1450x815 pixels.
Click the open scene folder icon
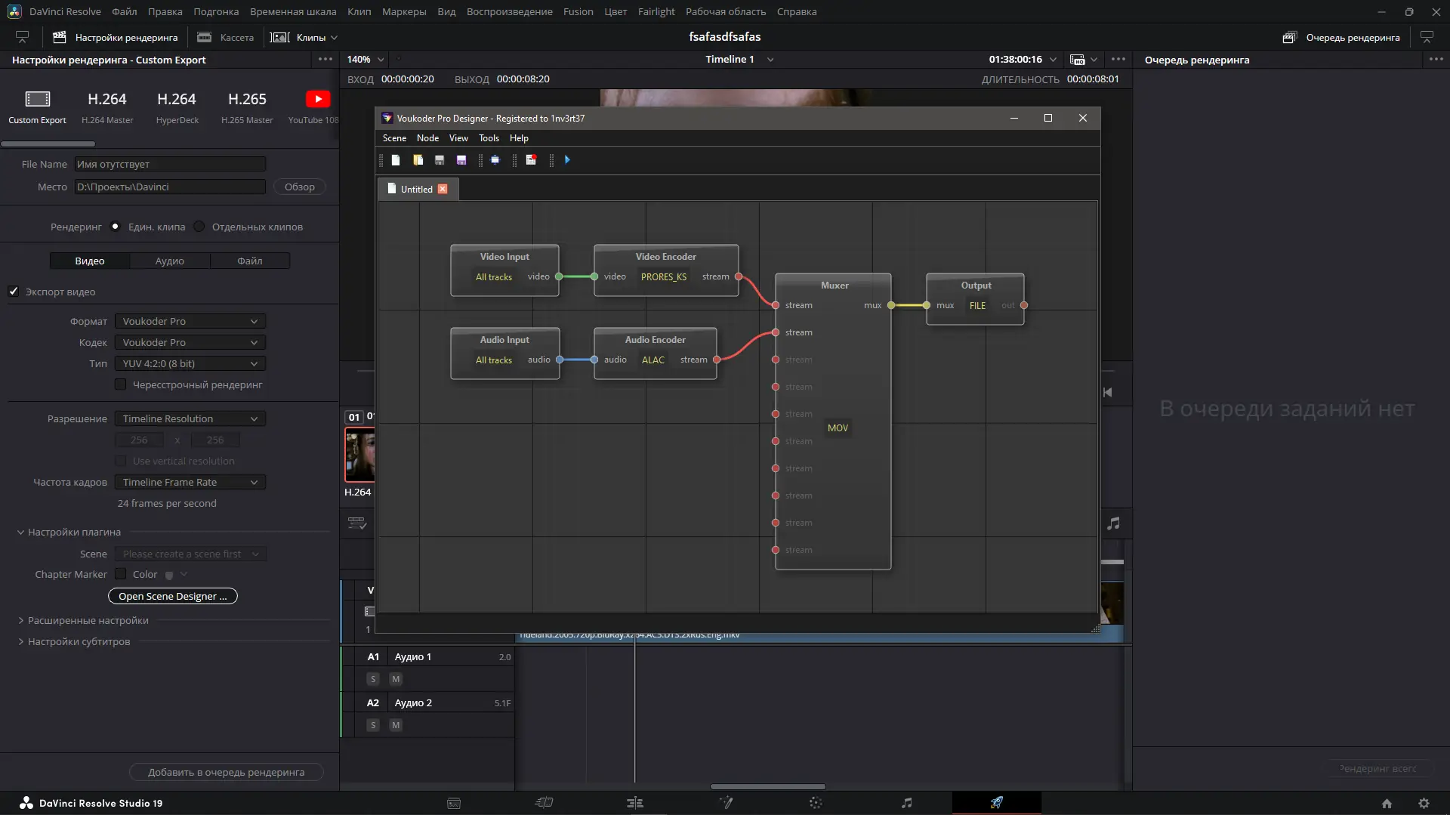point(418,160)
